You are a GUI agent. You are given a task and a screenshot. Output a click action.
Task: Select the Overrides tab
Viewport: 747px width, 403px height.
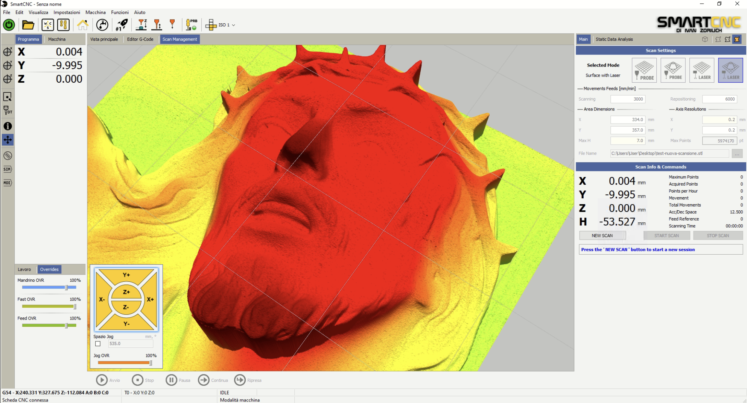49,269
